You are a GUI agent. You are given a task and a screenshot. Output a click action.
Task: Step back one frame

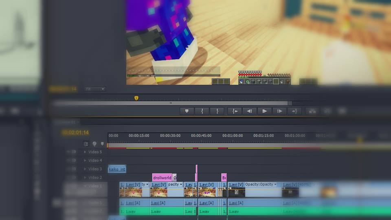point(249,111)
